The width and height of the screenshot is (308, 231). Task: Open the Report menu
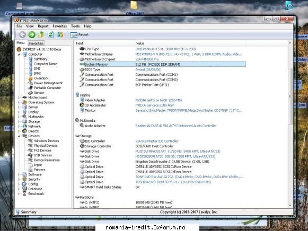(x=43, y=26)
